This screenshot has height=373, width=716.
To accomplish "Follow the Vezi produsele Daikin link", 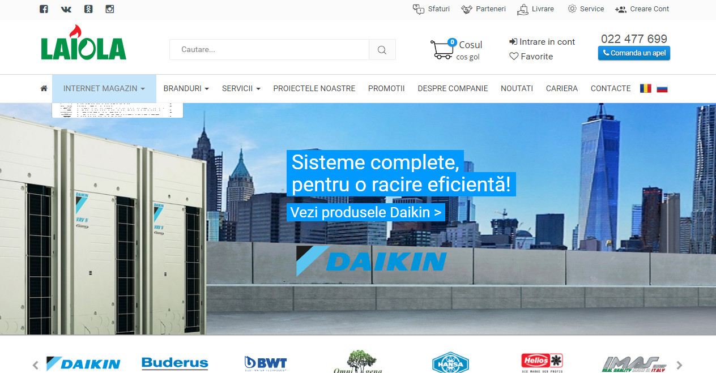I will point(366,212).
